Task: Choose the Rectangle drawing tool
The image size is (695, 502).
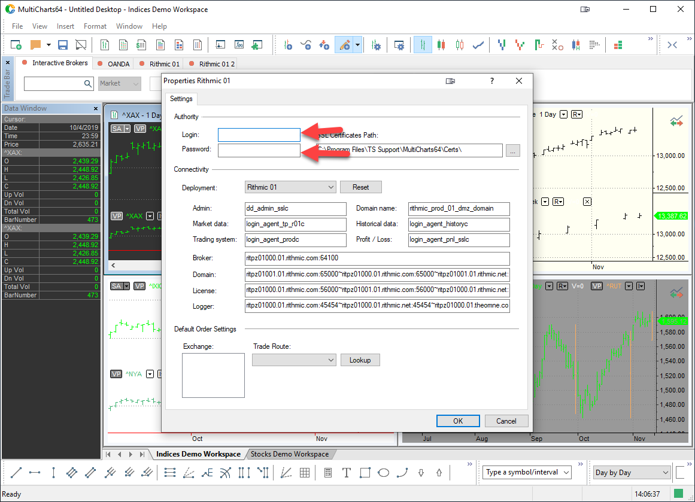Action: click(365, 473)
